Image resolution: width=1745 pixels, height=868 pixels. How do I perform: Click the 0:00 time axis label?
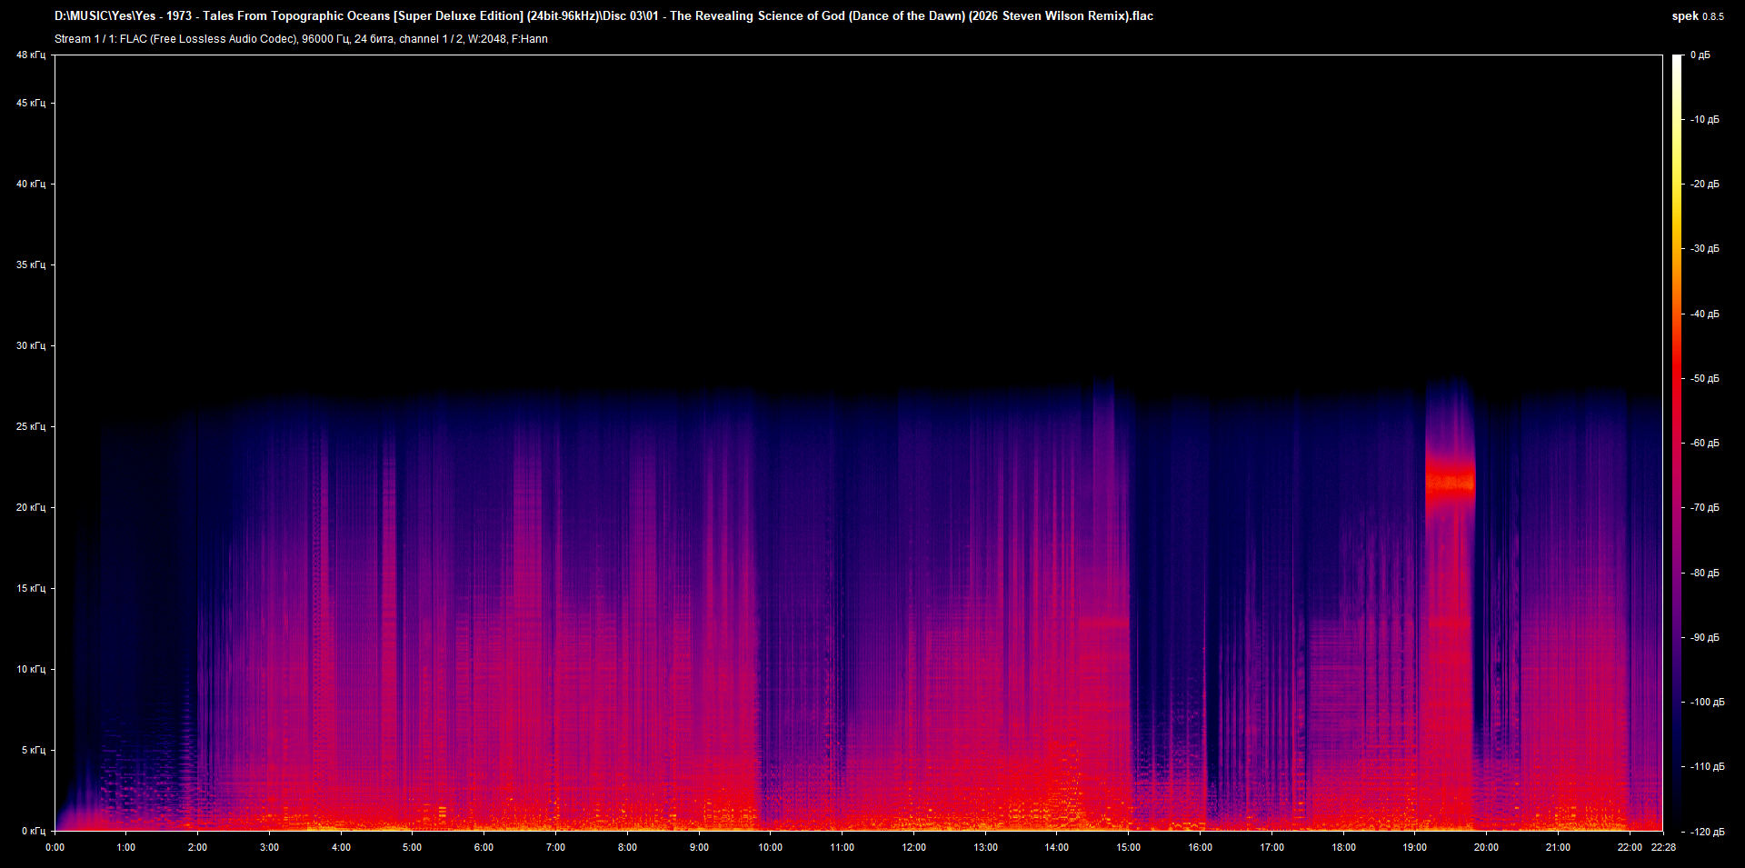tap(55, 848)
